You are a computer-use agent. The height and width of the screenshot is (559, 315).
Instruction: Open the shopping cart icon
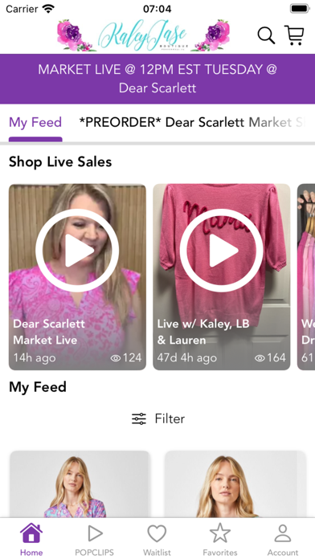[x=294, y=35]
